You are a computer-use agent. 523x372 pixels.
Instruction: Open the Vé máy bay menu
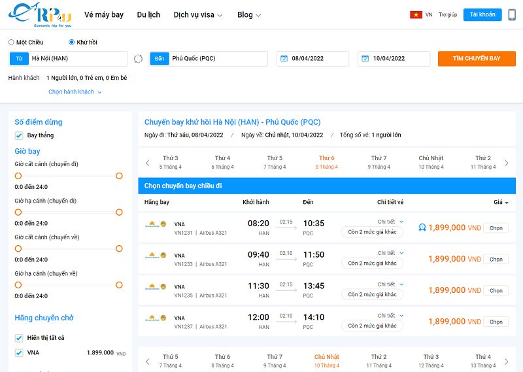click(x=104, y=15)
